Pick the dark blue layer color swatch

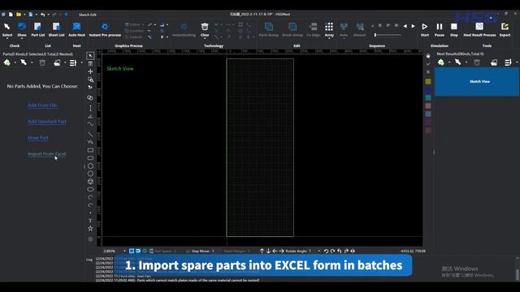pyautogui.click(x=428, y=90)
